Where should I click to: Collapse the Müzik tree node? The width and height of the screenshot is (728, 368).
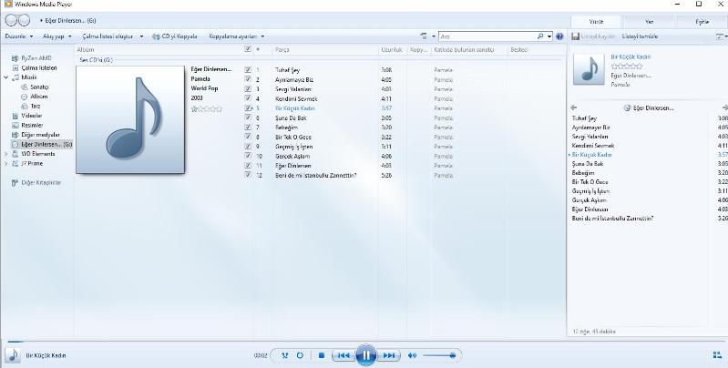coord(6,77)
